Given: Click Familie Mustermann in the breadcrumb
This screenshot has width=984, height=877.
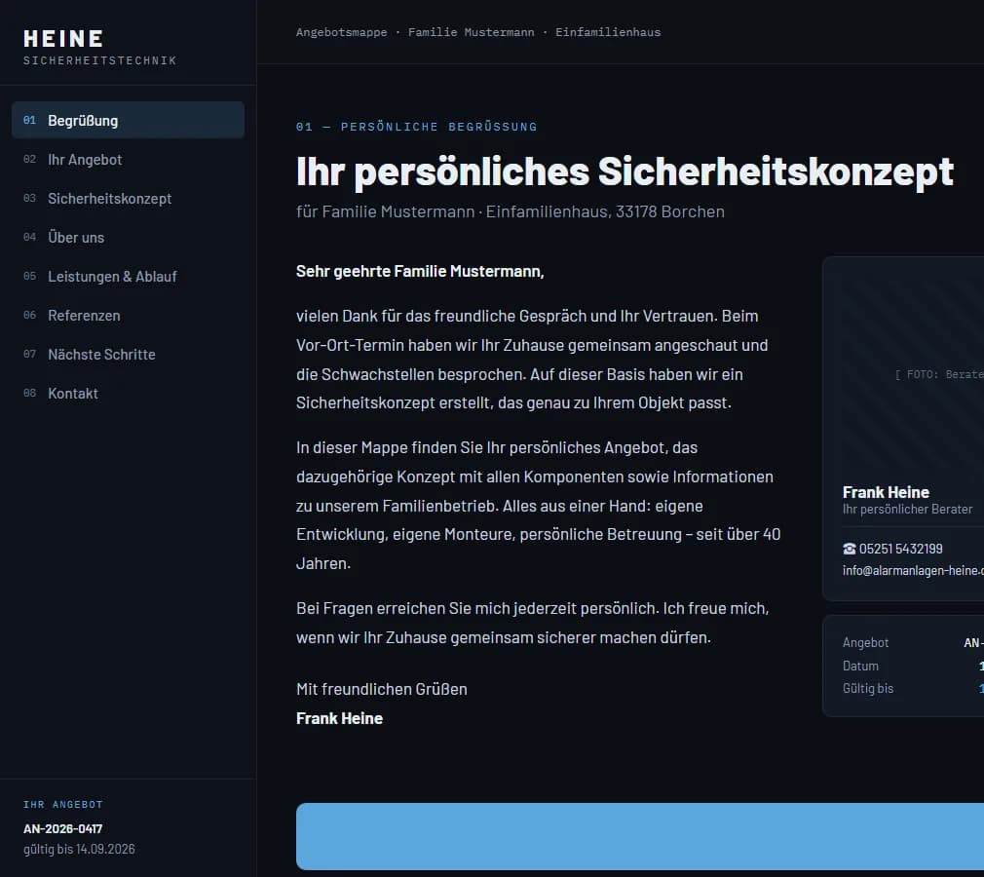Looking at the screenshot, I should tap(472, 32).
